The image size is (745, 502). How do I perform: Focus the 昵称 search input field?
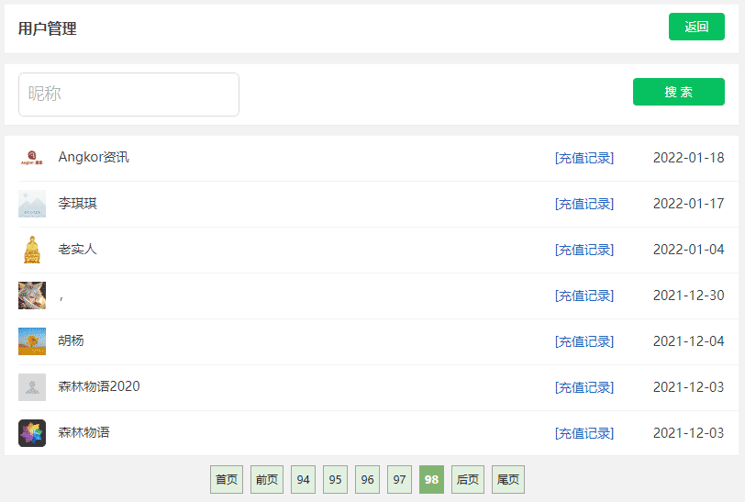[x=128, y=95]
